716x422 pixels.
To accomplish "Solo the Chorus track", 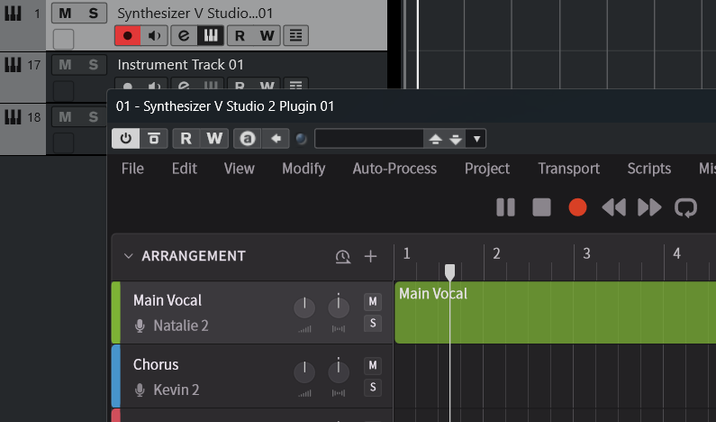I will 373,387.
